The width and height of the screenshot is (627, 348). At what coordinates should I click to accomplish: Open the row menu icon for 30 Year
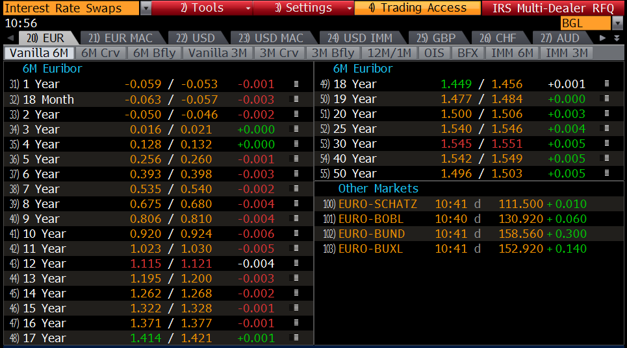[x=607, y=144]
